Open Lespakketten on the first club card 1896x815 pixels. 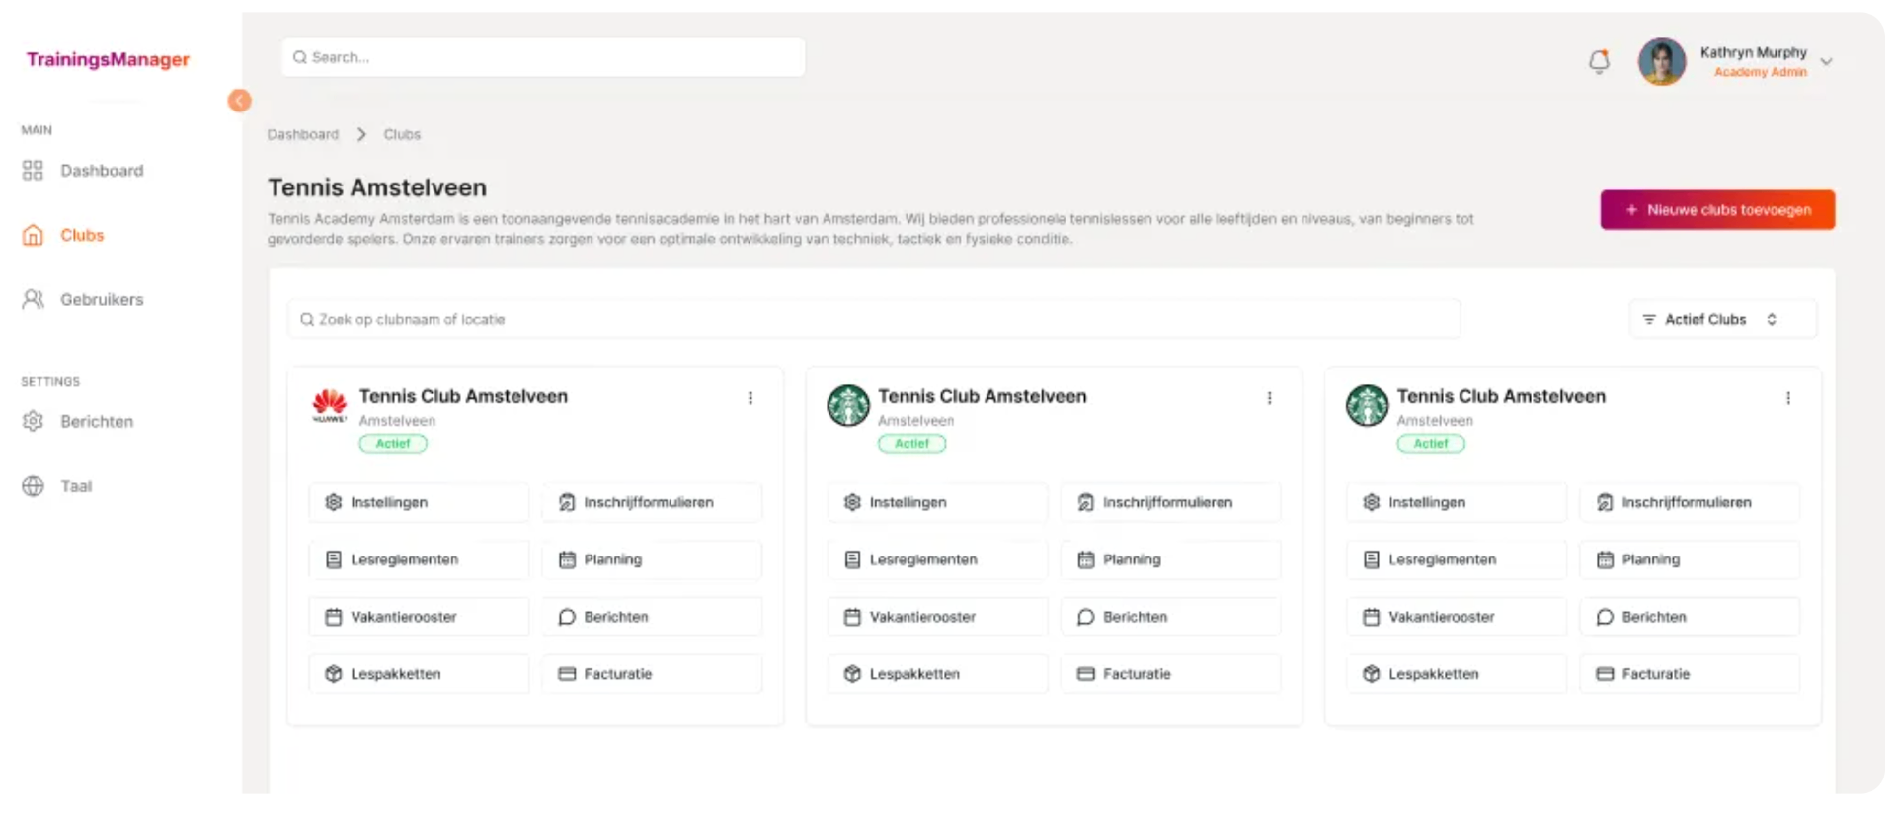click(419, 674)
